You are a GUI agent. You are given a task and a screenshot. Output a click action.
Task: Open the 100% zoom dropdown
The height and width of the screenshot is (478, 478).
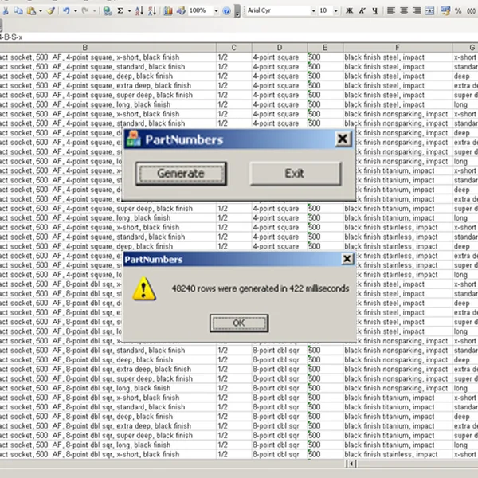(x=216, y=11)
